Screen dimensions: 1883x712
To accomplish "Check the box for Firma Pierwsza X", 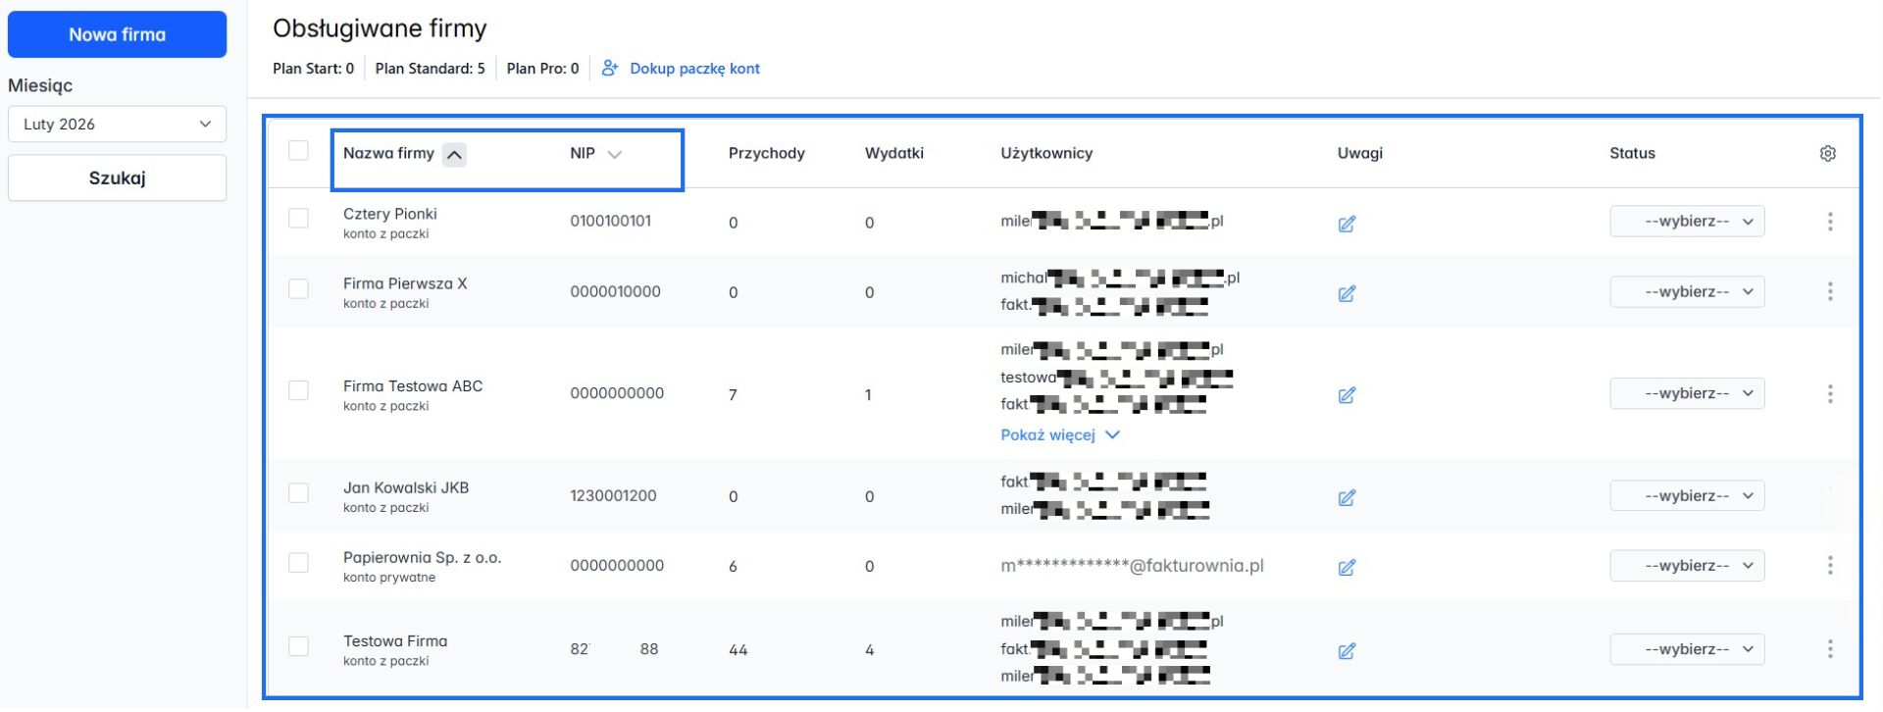I will point(298,289).
